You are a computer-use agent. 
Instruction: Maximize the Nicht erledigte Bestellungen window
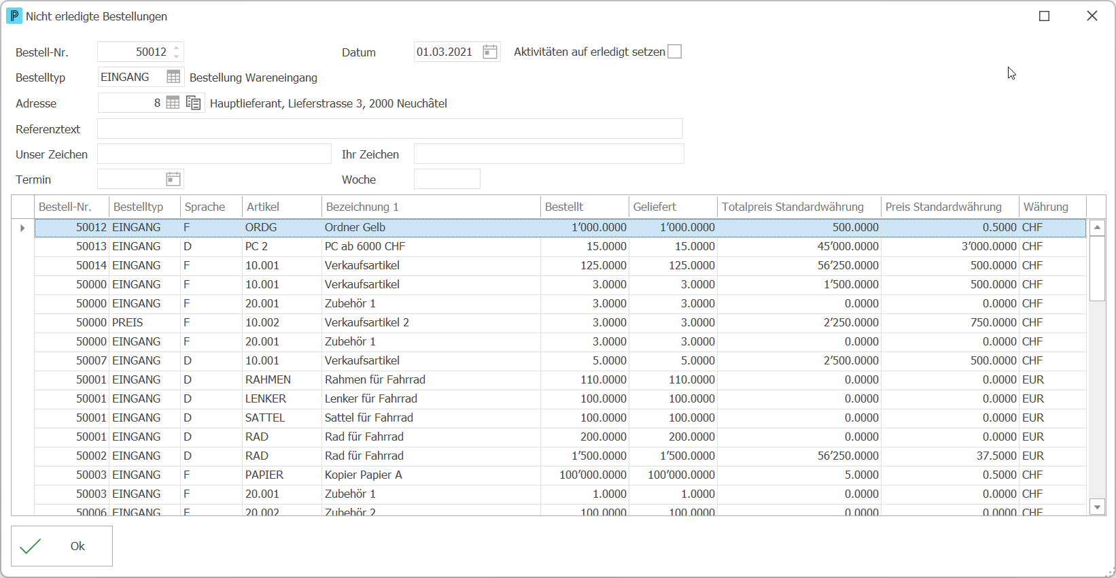1045,16
